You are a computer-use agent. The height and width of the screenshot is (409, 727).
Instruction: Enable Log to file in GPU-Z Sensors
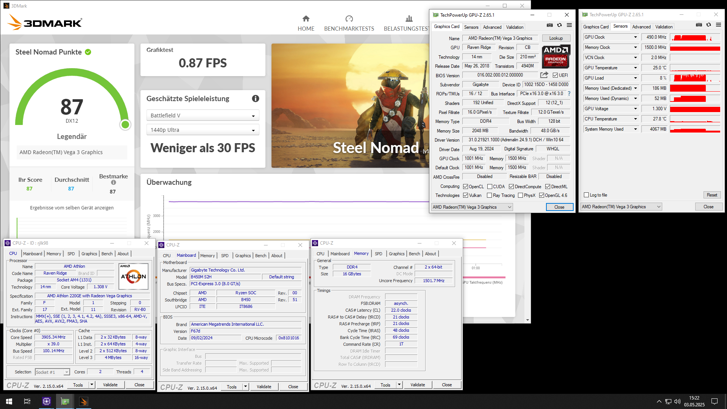click(x=587, y=195)
